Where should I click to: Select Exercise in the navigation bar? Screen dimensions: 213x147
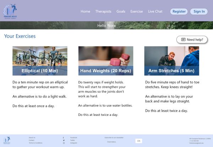[x=137, y=11]
